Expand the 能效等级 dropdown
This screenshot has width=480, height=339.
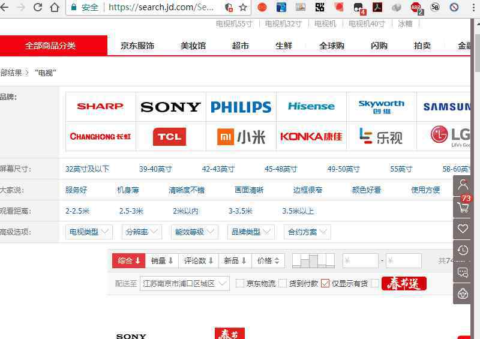pos(194,232)
